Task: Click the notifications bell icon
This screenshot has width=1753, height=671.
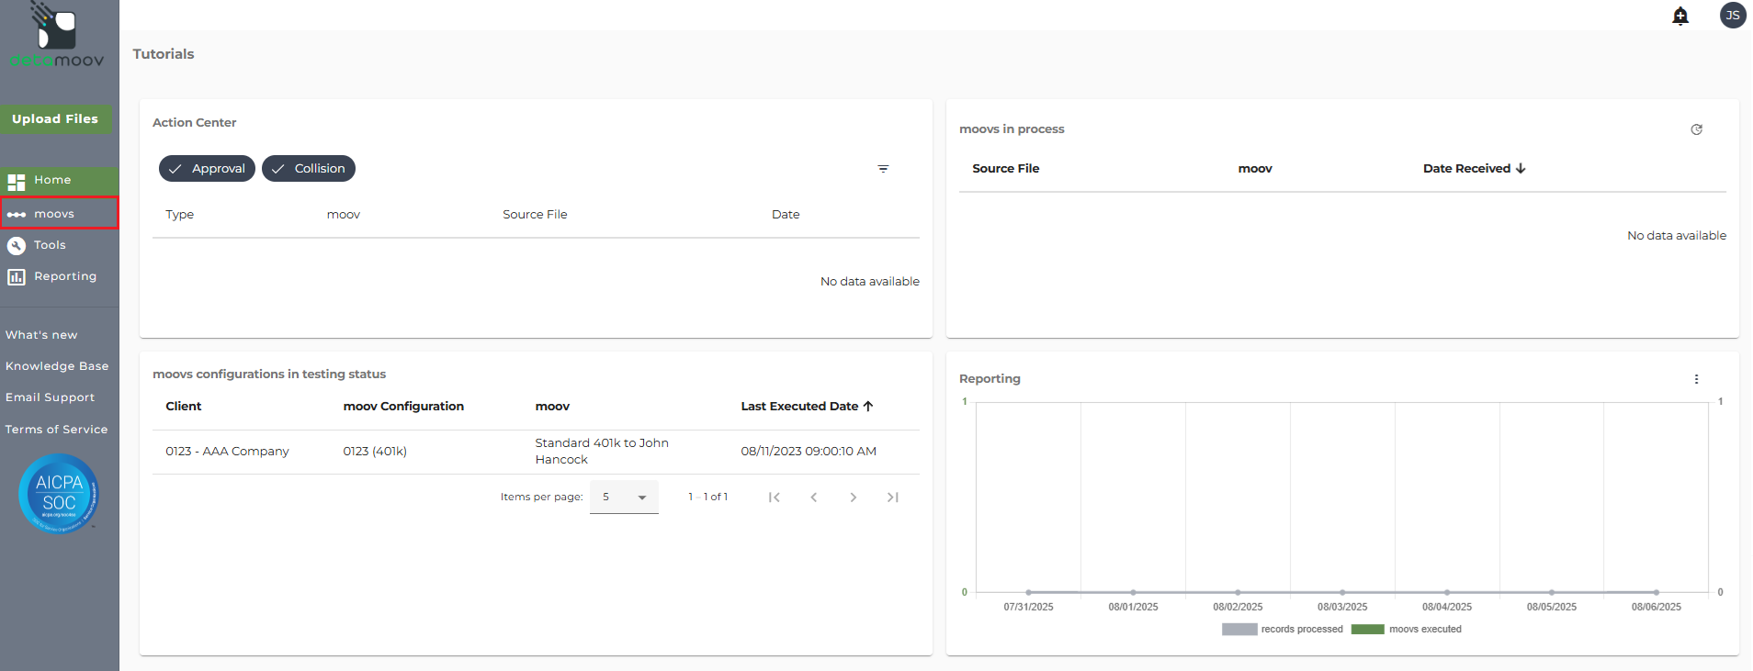Action: [x=1680, y=16]
